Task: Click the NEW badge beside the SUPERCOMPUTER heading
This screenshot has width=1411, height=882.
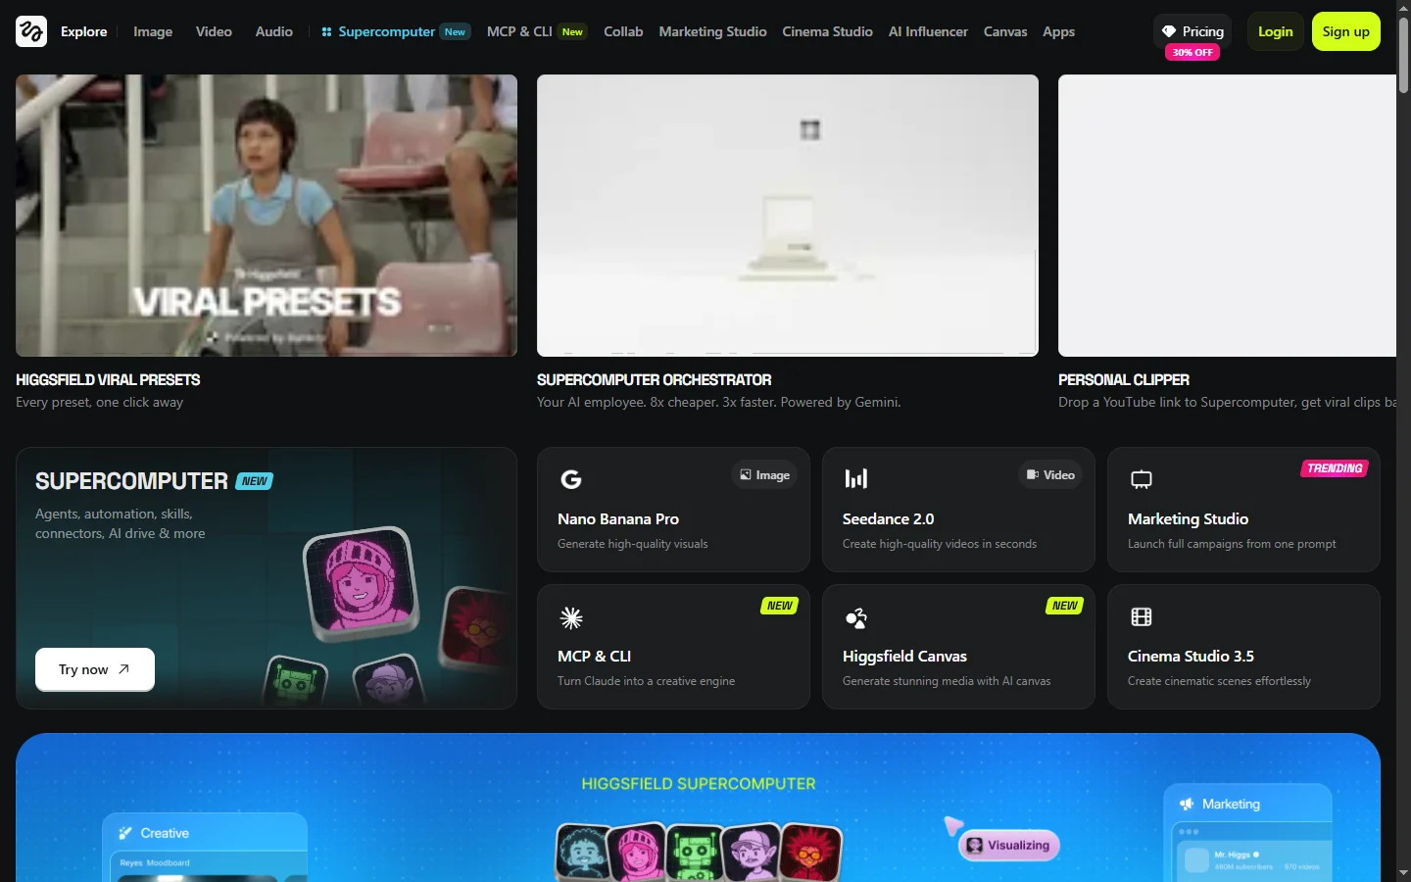Action: coord(255,481)
